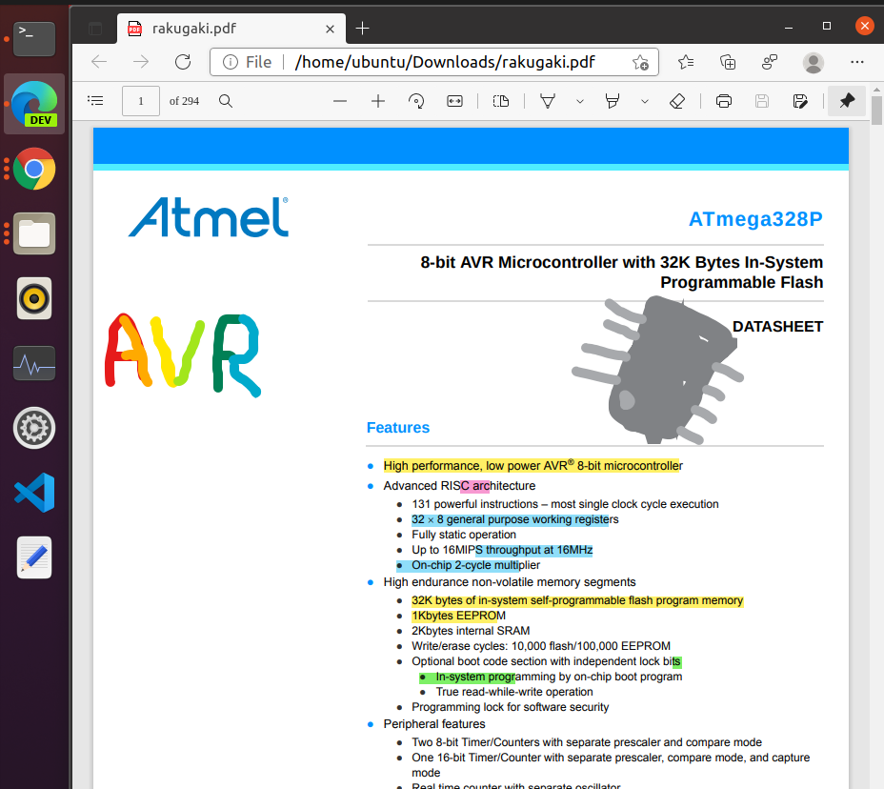Click the Save as icon
The width and height of the screenshot is (884, 789).
(x=800, y=102)
